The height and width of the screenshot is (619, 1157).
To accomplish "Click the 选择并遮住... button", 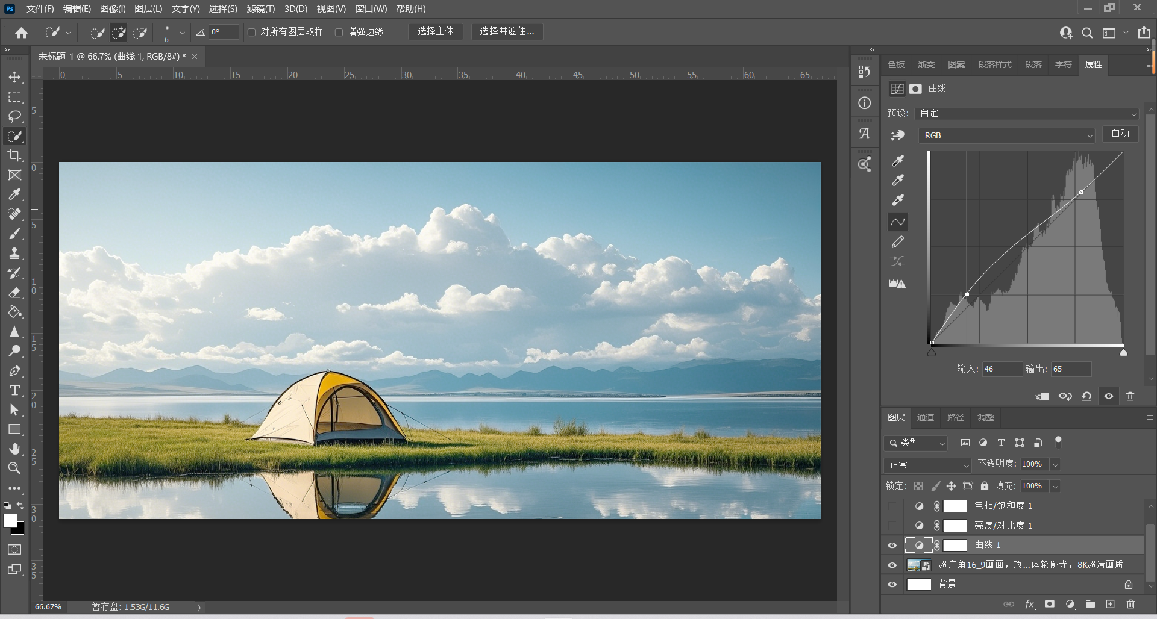I will [x=507, y=31].
